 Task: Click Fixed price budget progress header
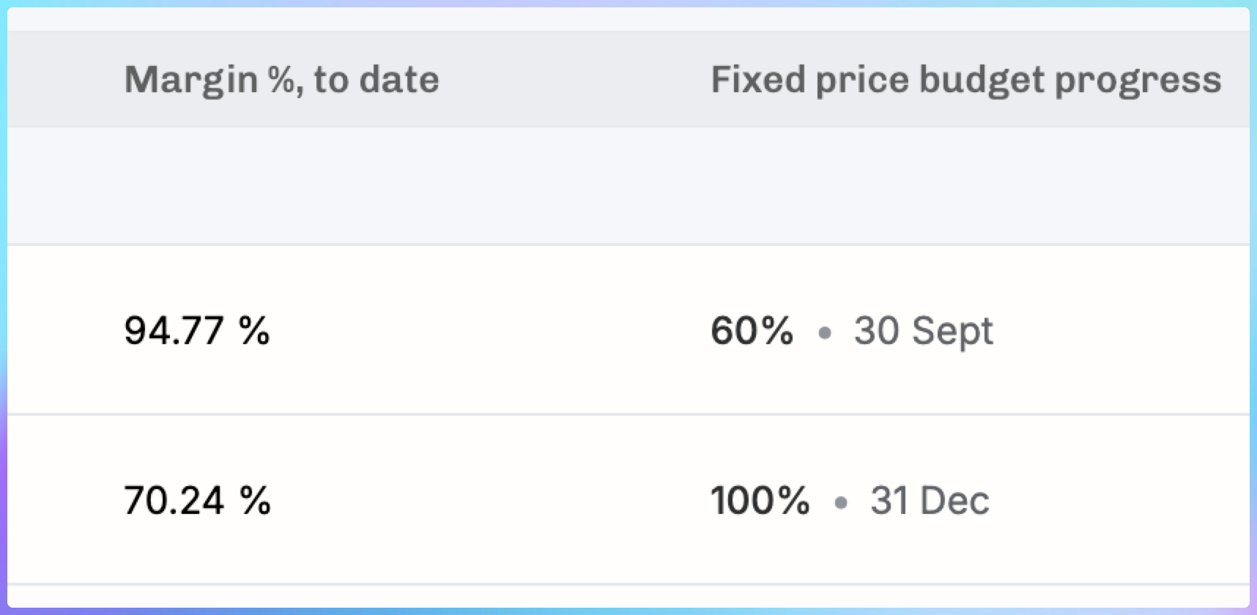click(965, 79)
